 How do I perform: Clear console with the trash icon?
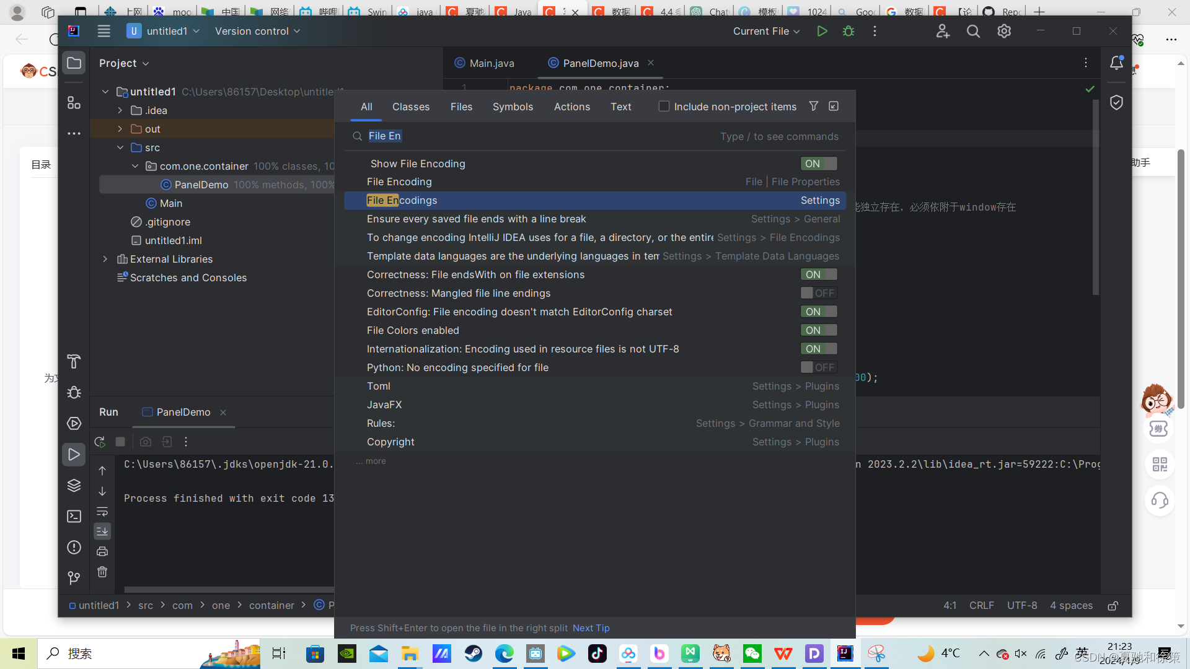click(102, 572)
